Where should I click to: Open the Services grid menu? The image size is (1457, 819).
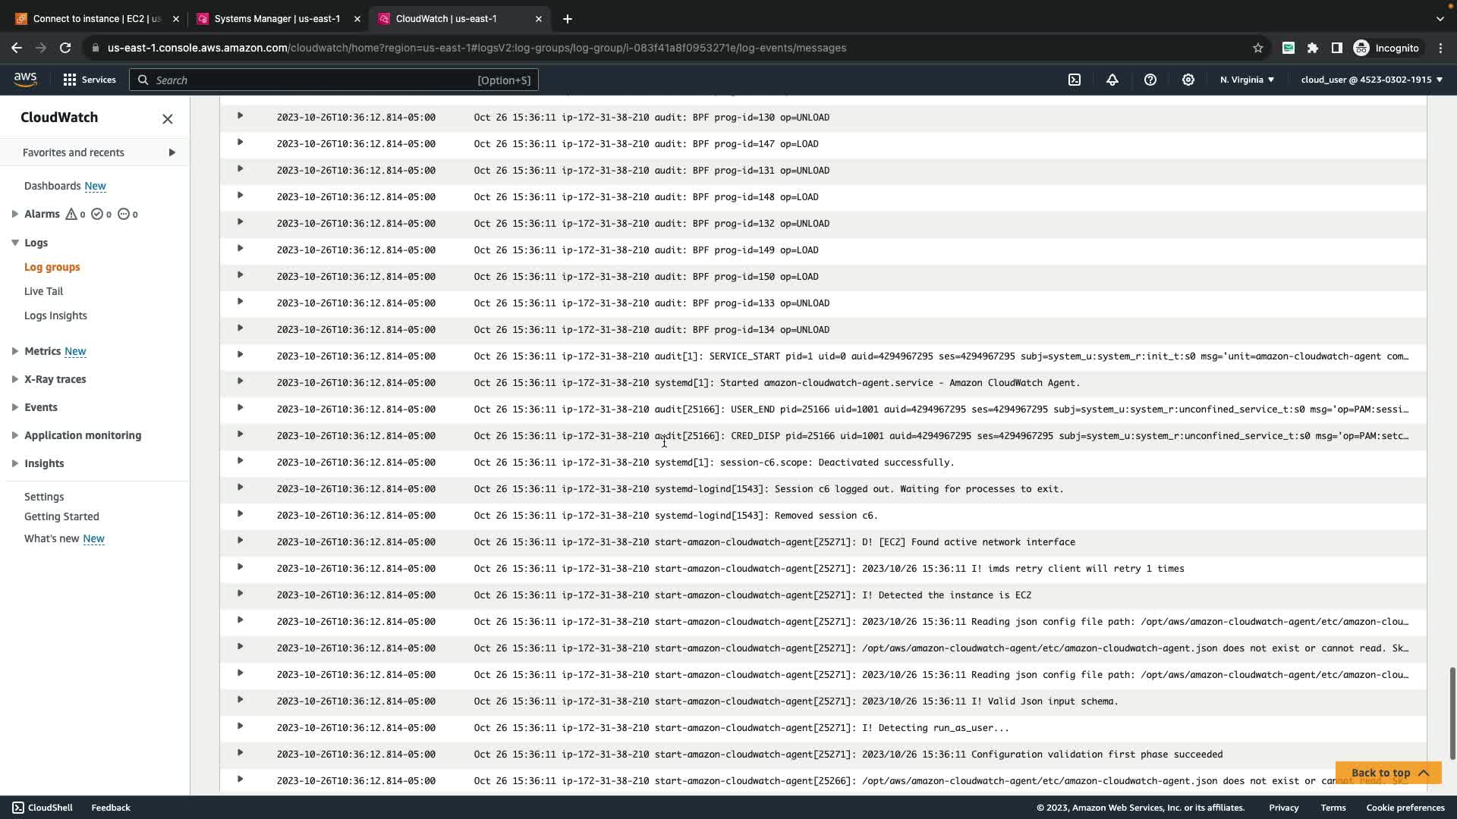tap(89, 80)
